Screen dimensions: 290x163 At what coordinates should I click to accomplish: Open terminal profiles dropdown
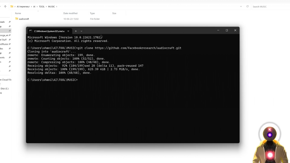81,31
